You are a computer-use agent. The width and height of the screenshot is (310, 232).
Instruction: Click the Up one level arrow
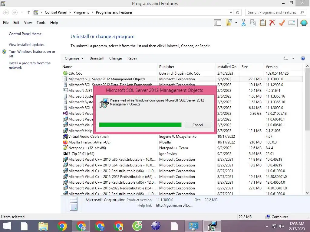(29, 12)
